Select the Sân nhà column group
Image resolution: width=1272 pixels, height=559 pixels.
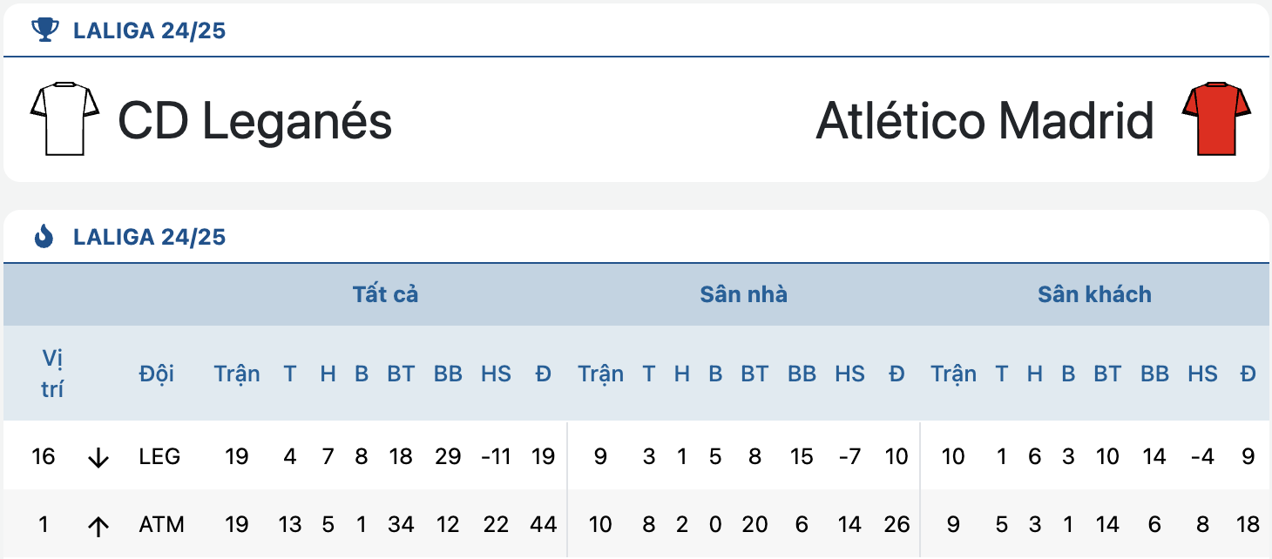pos(743,294)
